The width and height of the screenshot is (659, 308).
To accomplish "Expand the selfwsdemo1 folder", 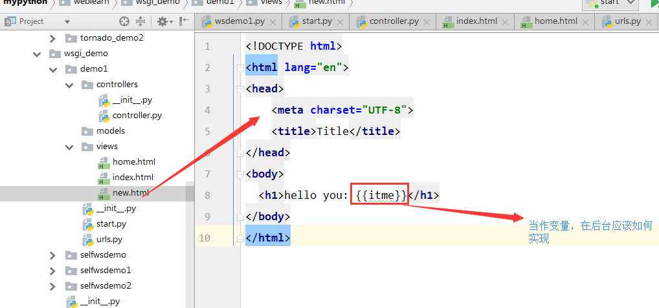I will click(x=52, y=271).
